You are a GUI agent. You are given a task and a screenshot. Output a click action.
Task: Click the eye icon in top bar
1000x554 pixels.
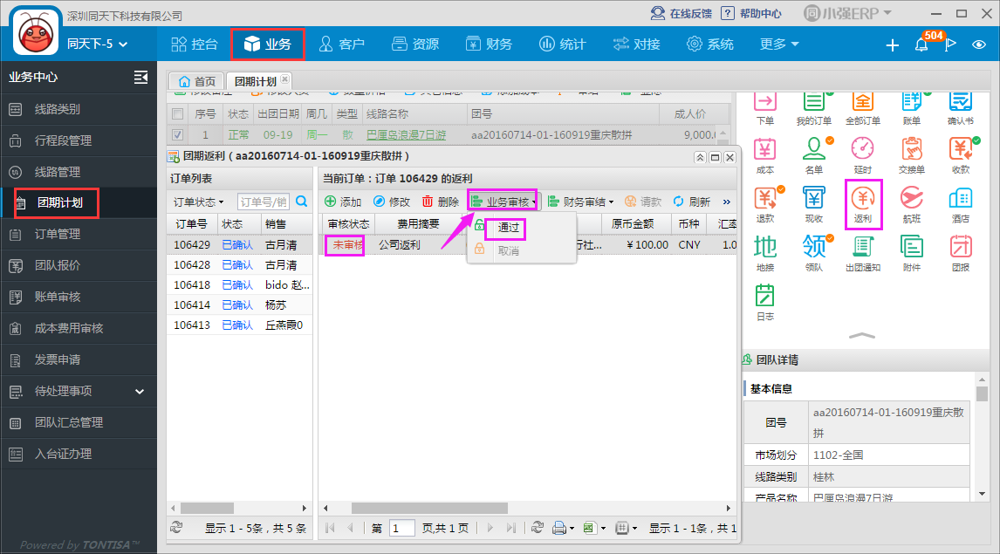click(x=979, y=44)
